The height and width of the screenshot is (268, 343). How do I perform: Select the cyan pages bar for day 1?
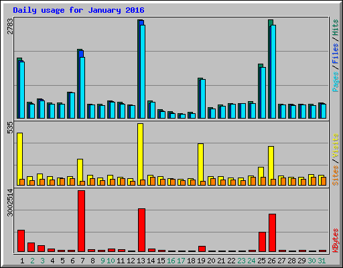[22, 90]
